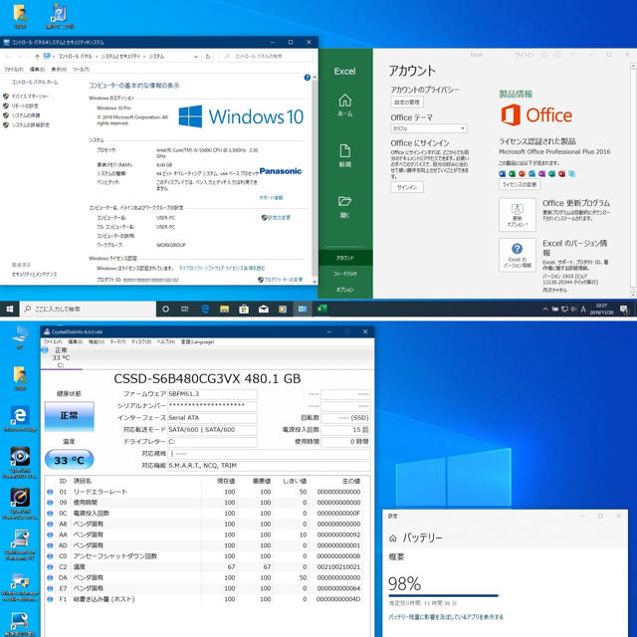Open remote settings link in Control Panel

coord(25,106)
